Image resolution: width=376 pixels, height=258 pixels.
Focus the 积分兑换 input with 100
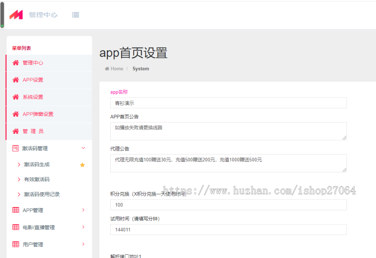click(228, 205)
